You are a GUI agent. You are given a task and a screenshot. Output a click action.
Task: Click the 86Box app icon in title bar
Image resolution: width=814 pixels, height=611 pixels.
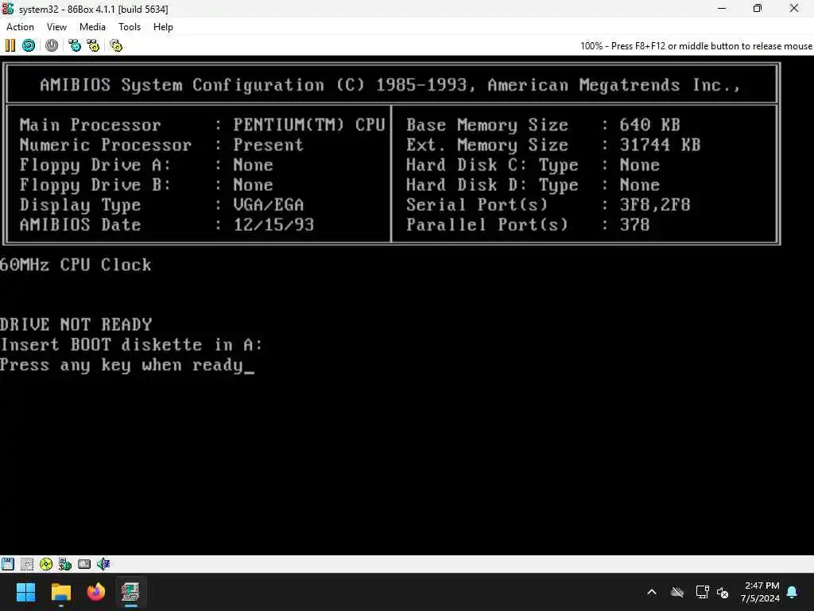8,9
